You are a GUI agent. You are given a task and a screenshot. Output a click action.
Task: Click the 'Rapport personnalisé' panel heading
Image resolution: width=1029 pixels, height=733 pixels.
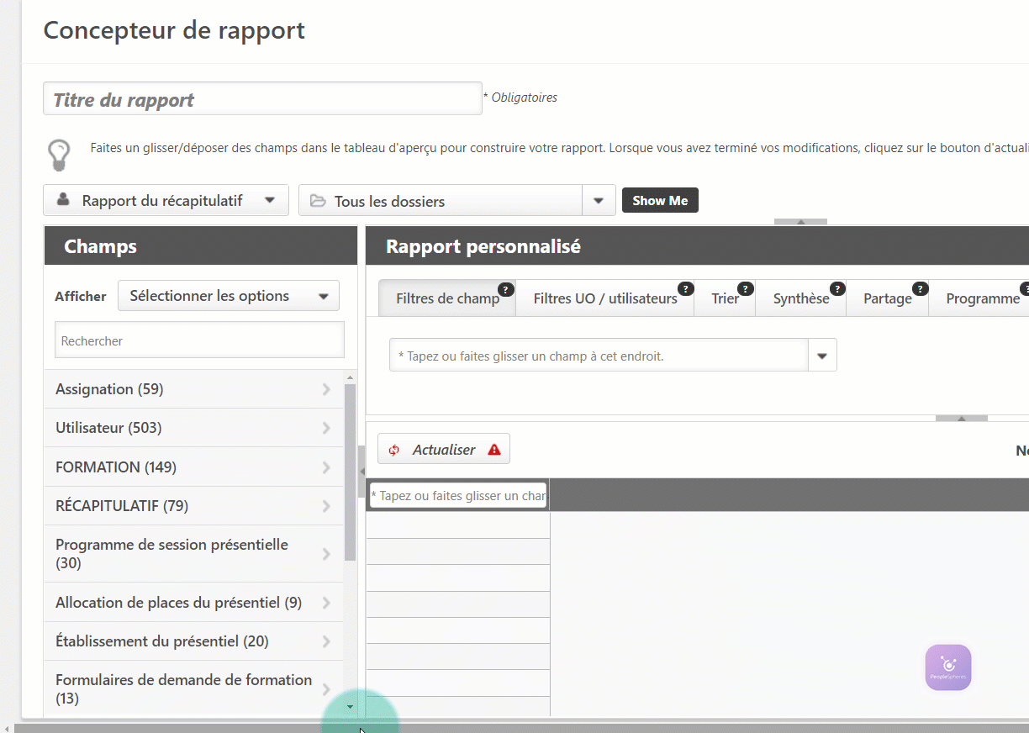pos(483,246)
